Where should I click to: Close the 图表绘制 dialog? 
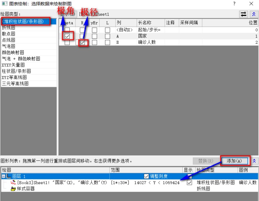[251, 4]
